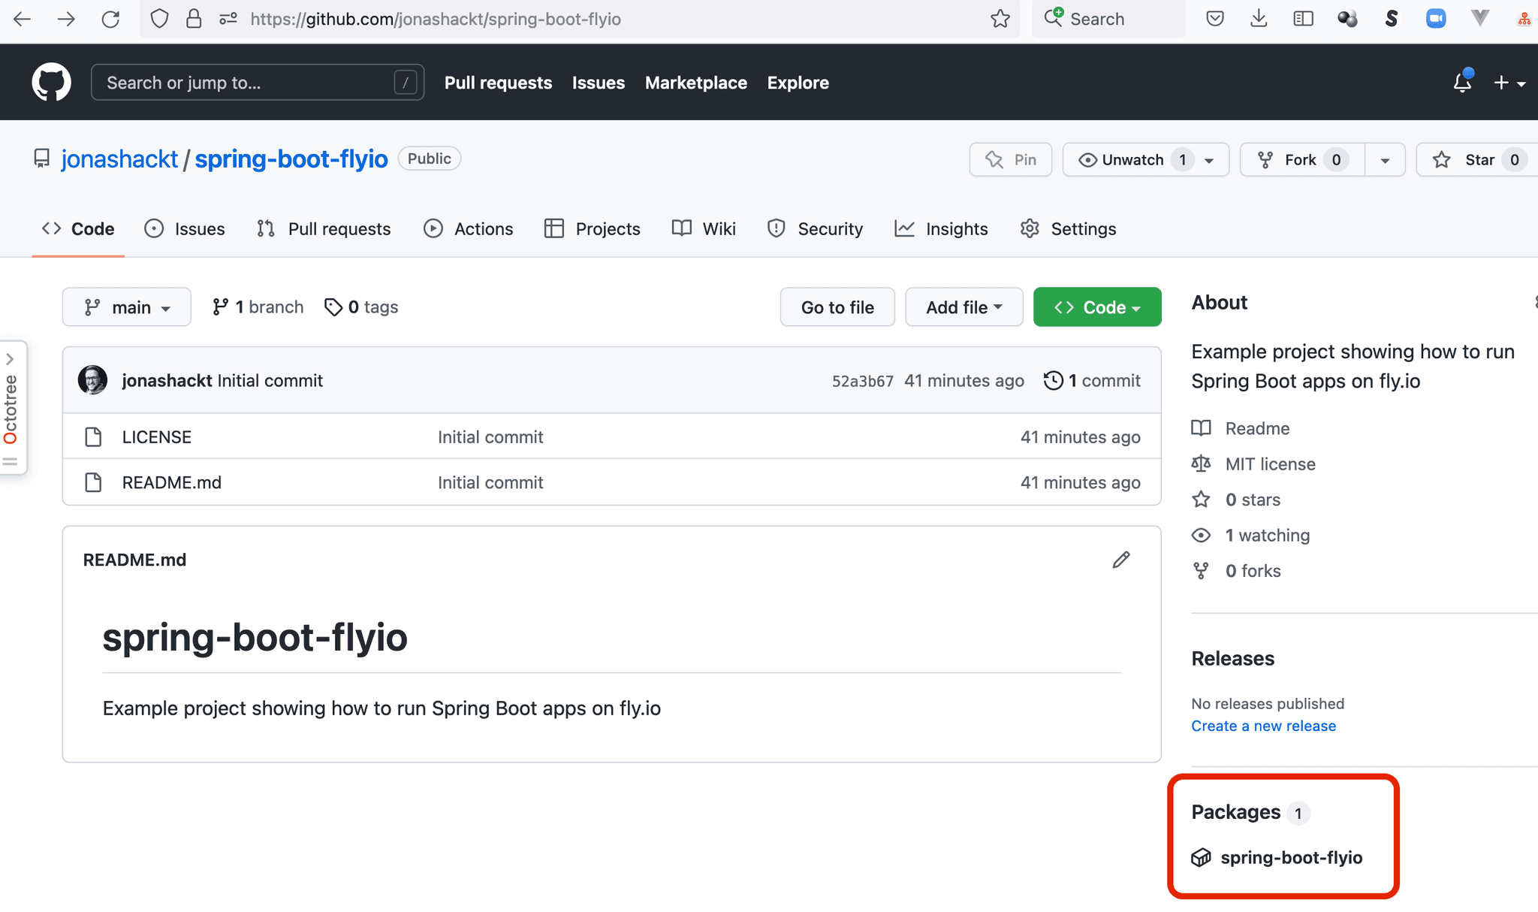Focus the Search or jump to field
The image size is (1538, 912).
248,83
